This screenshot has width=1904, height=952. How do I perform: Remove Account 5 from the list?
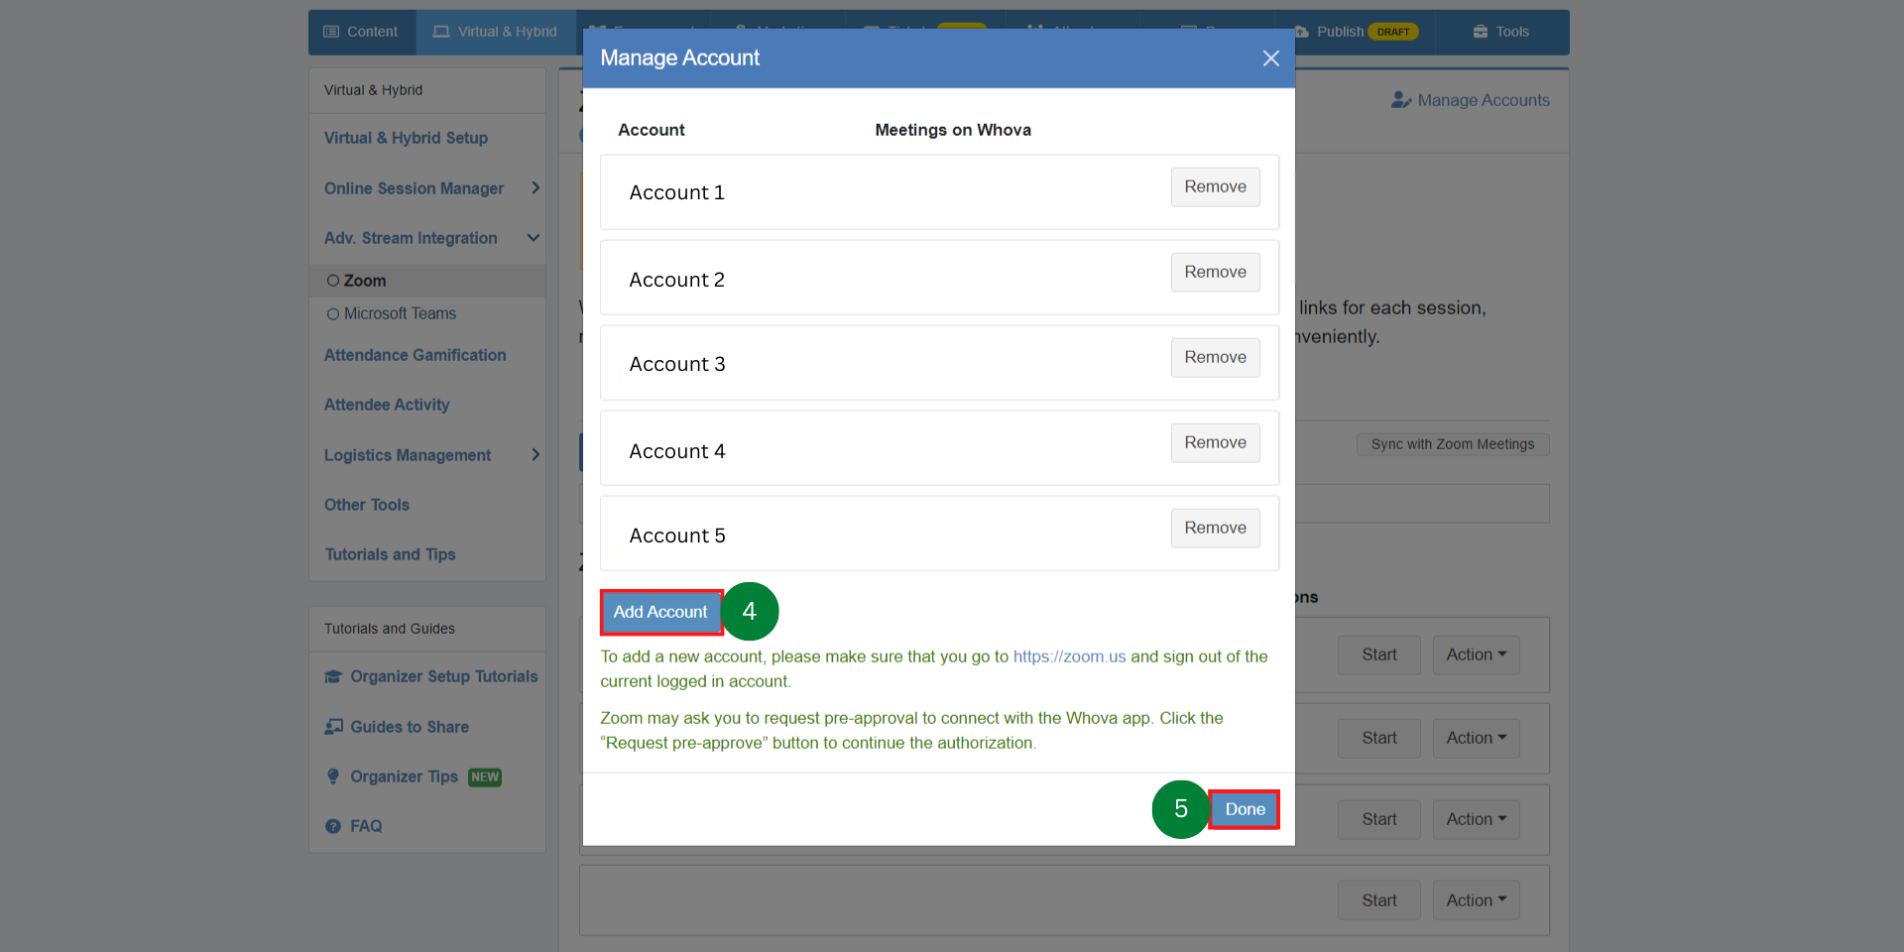tap(1215, 528)
